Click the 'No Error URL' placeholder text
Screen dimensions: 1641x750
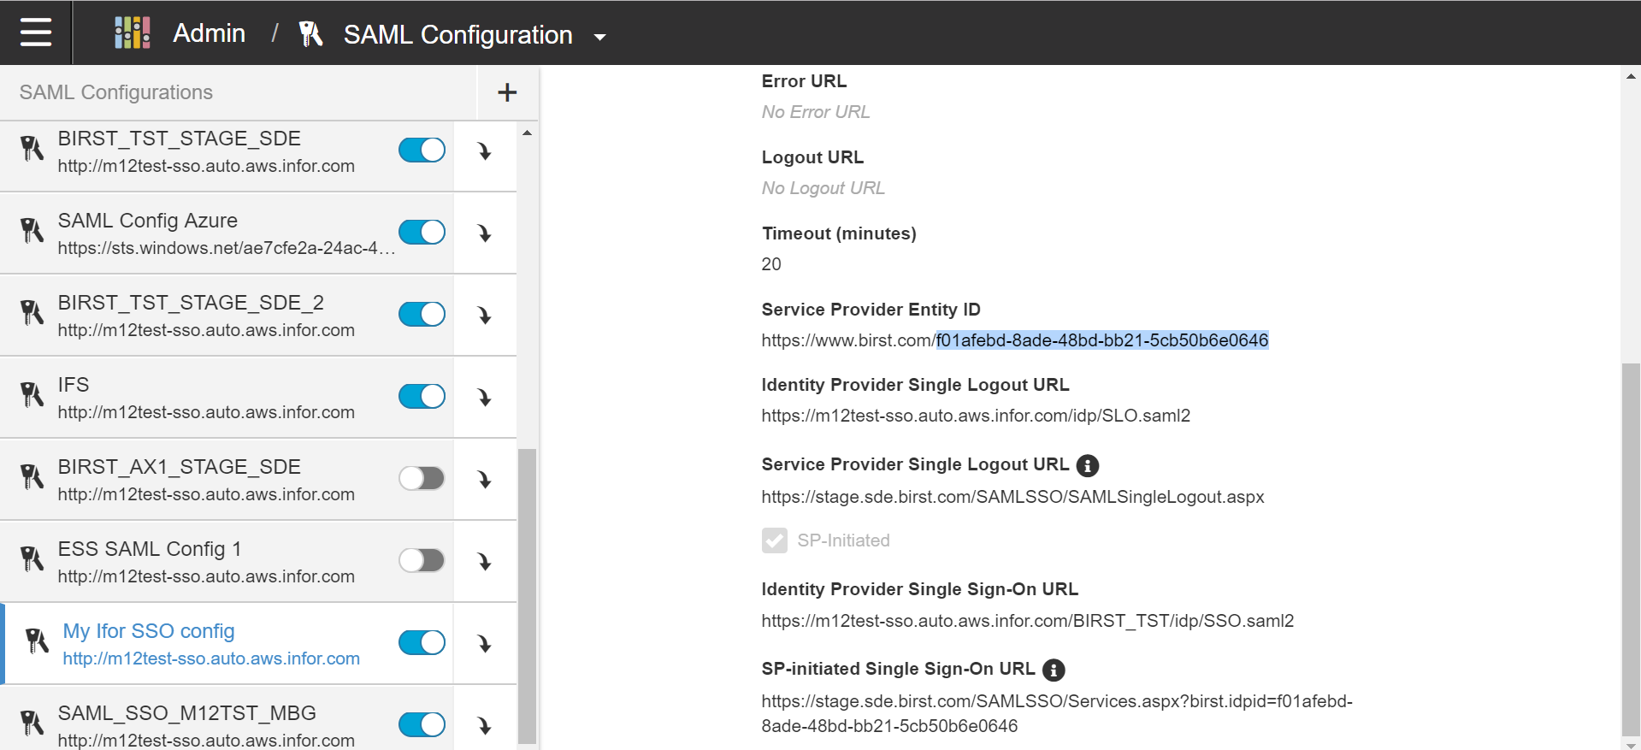pos(816,112)
